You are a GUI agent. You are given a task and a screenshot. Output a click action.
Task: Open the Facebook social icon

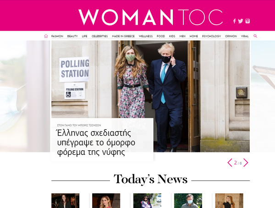coord(234,21)
